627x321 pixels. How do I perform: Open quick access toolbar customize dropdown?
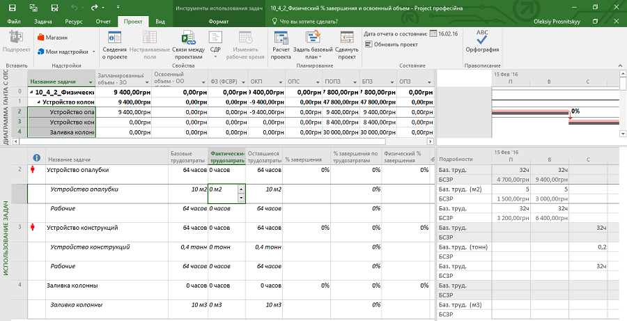118,7
